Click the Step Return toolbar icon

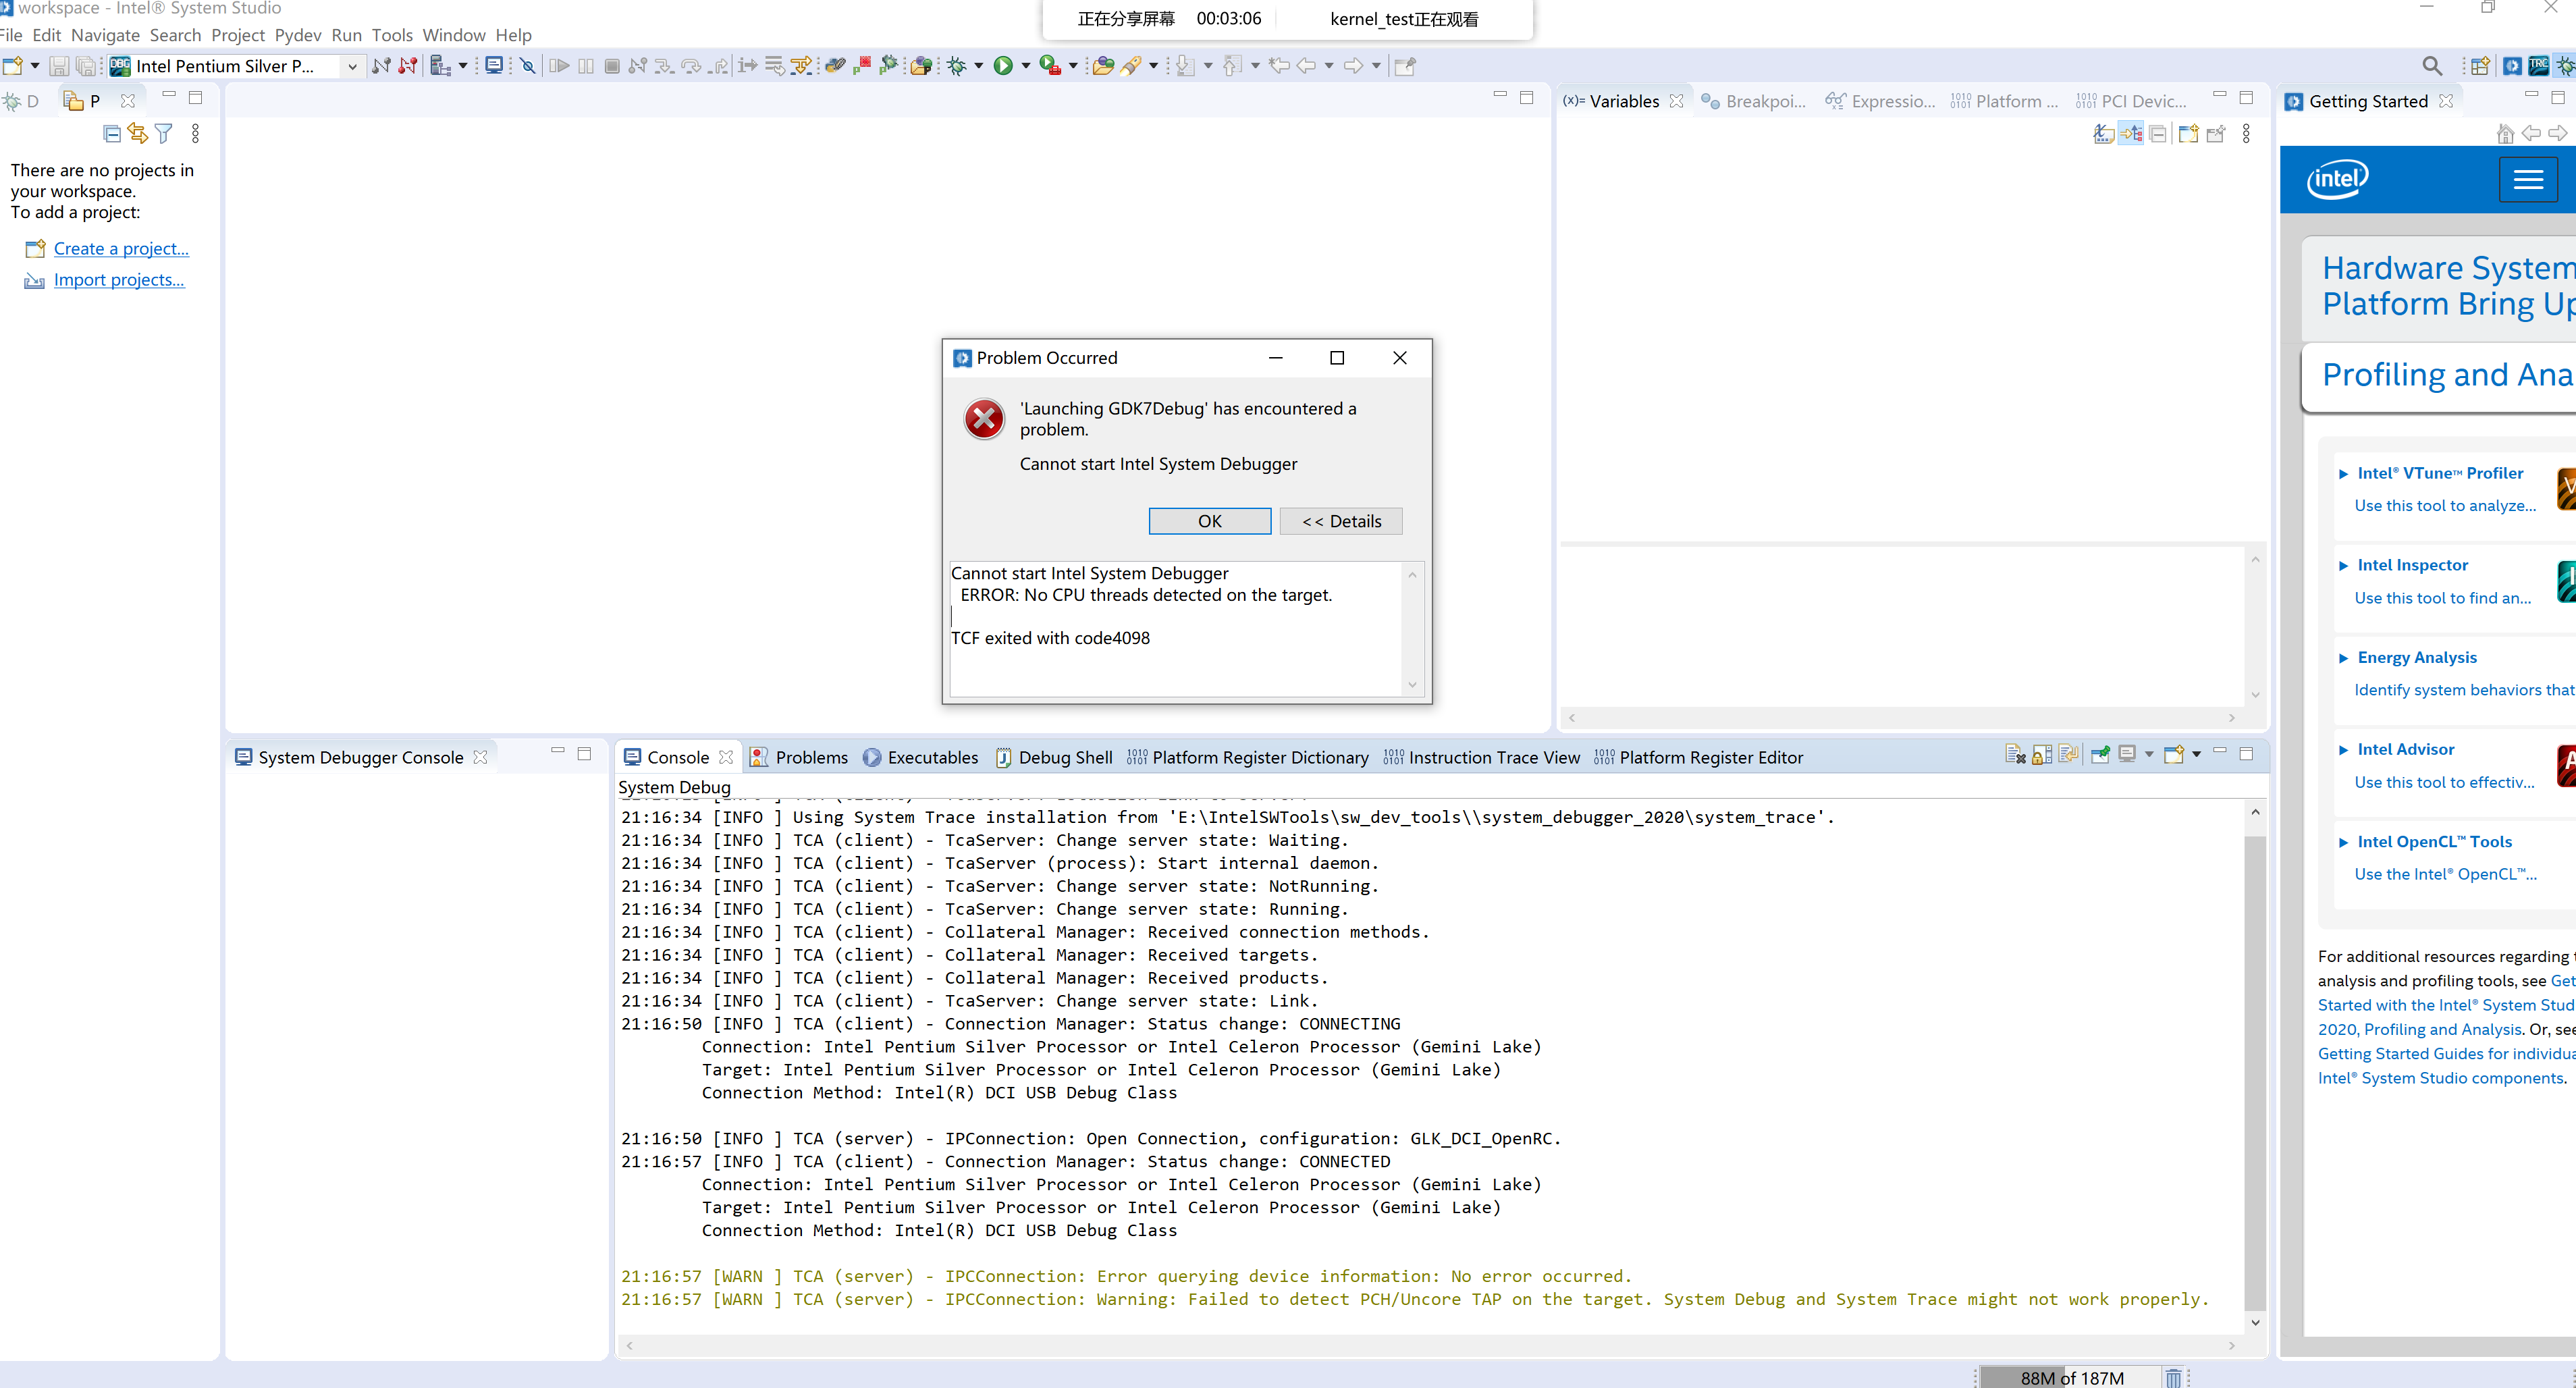click(x=718, y=66)
